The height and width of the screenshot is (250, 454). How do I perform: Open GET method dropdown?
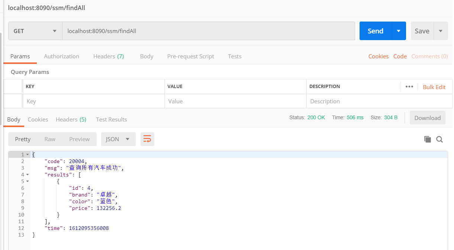[35, 31]
